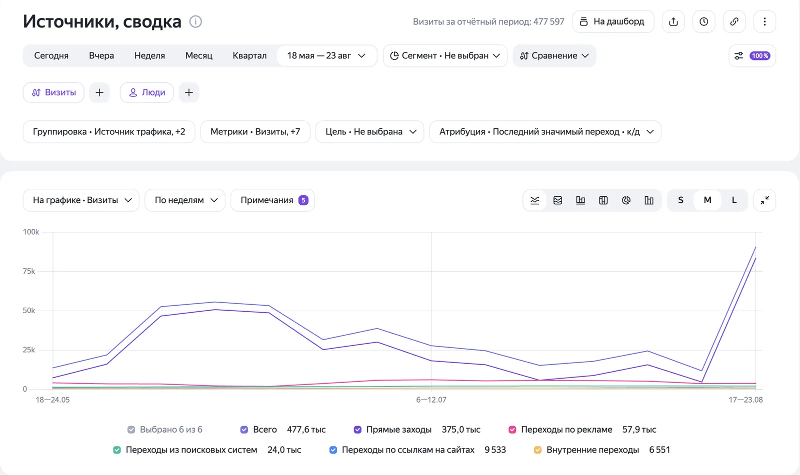
Task: Collapse the chart with the shrink arrows icon
Action: tap(764, 200)
